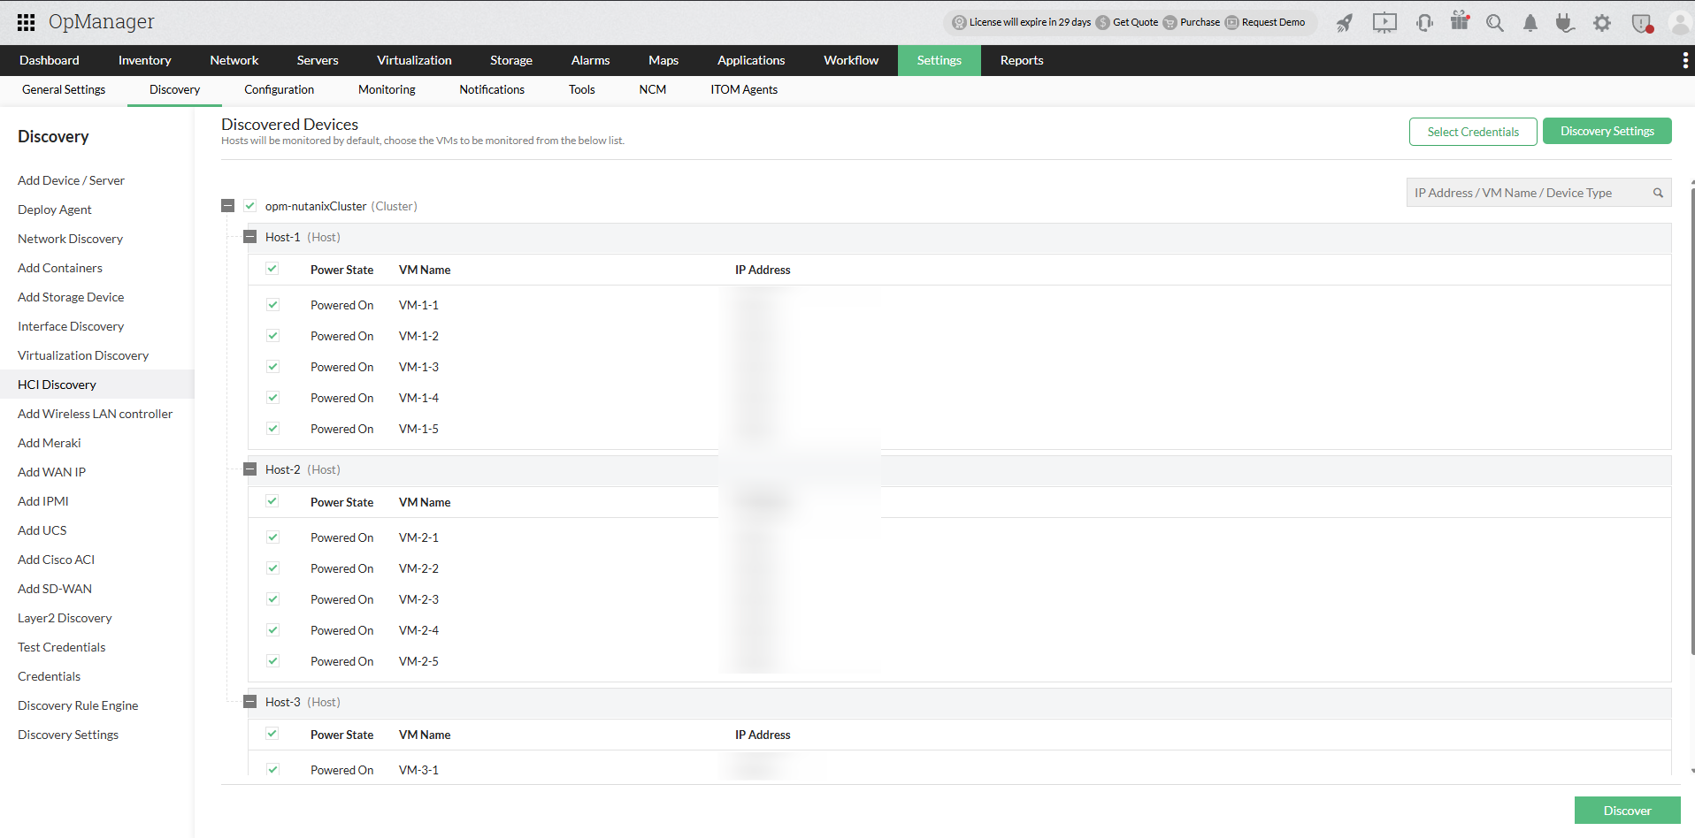Screen dimensions: 1695x838
Task: Open the user profile avatar
Action: 1680,23
